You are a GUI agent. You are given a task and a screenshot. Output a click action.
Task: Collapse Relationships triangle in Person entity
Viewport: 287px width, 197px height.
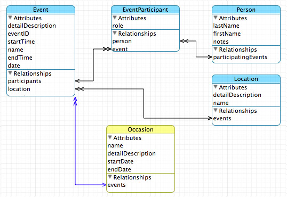(216, 50)
